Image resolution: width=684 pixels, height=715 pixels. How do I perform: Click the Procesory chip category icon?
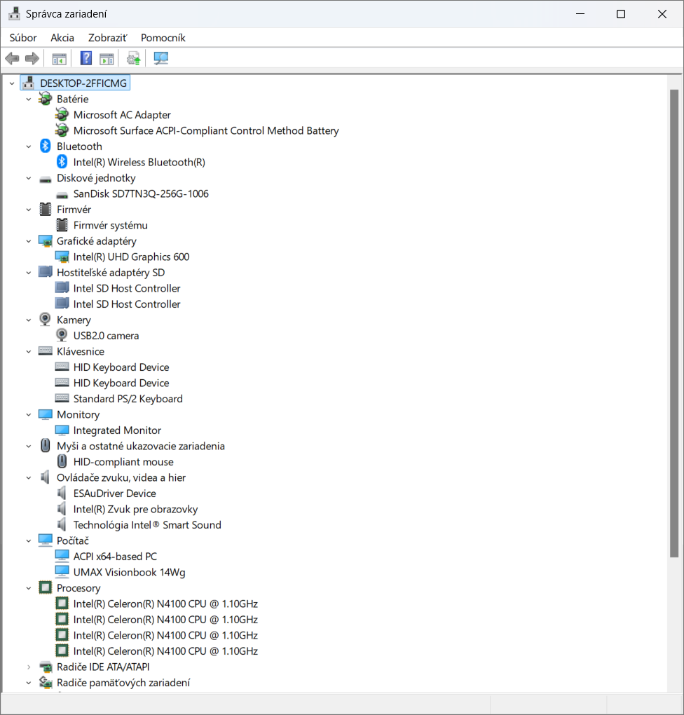point(46,588)
